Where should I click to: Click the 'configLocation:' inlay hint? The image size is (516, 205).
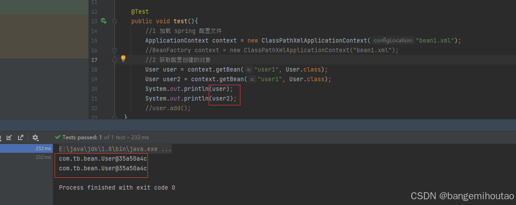[x=393, y=40]
